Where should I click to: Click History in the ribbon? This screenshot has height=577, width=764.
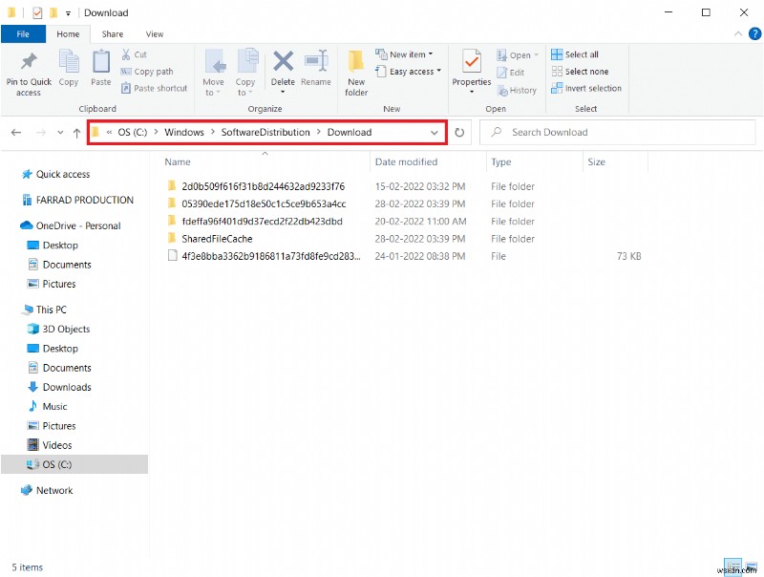coord(517,90)
